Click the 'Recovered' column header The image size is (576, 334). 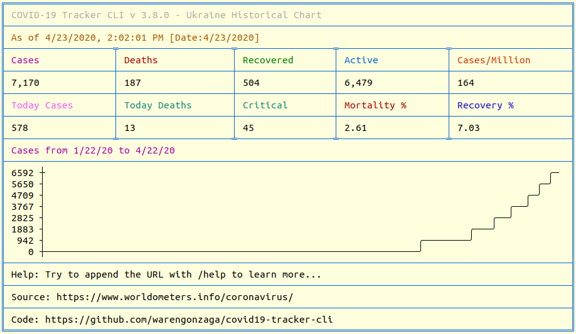click(268, 60)
